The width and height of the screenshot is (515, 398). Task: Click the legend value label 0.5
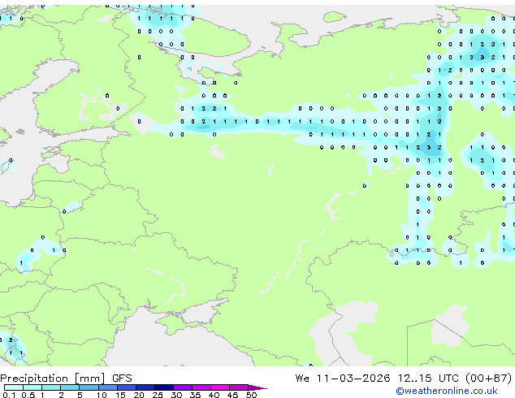(x=28, y=395)
